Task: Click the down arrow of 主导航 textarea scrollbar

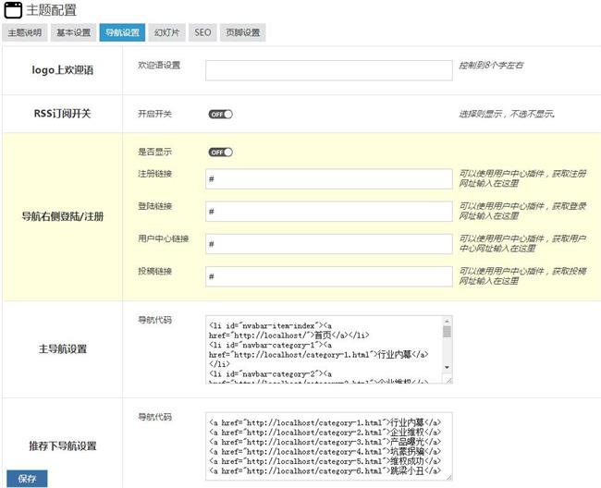Action: pos(447,367)
